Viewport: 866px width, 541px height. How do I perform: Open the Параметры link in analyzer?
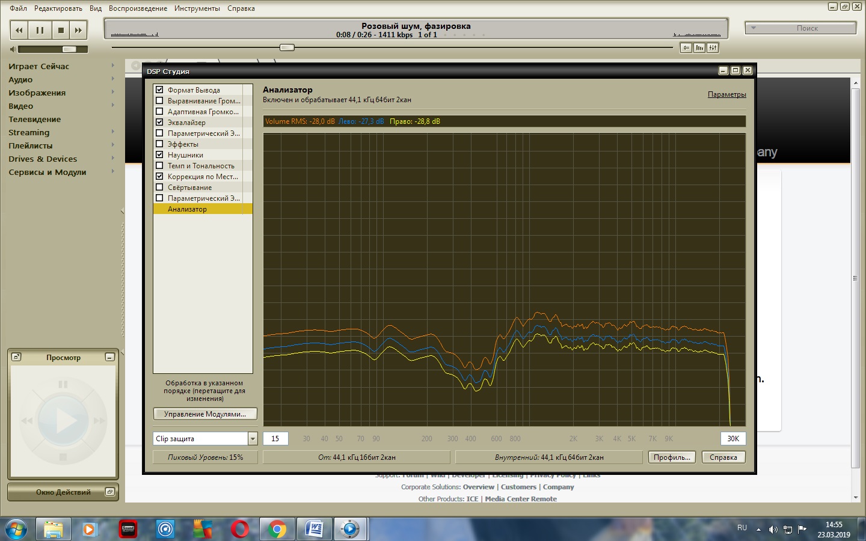[726, 94]
